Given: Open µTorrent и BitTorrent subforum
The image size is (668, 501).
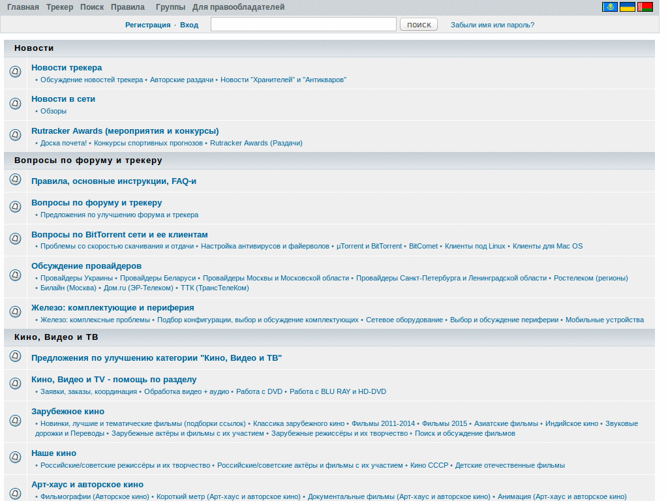Looking at the screenshot, I should point(369,246).
